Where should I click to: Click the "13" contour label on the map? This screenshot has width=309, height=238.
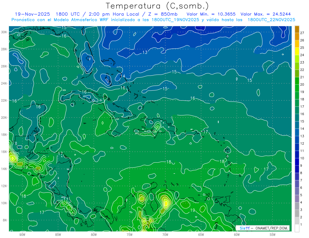pos(145,52)
